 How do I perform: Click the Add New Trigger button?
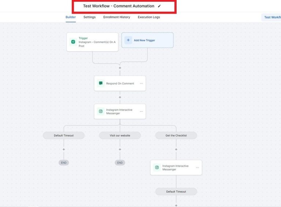[147, 40]
